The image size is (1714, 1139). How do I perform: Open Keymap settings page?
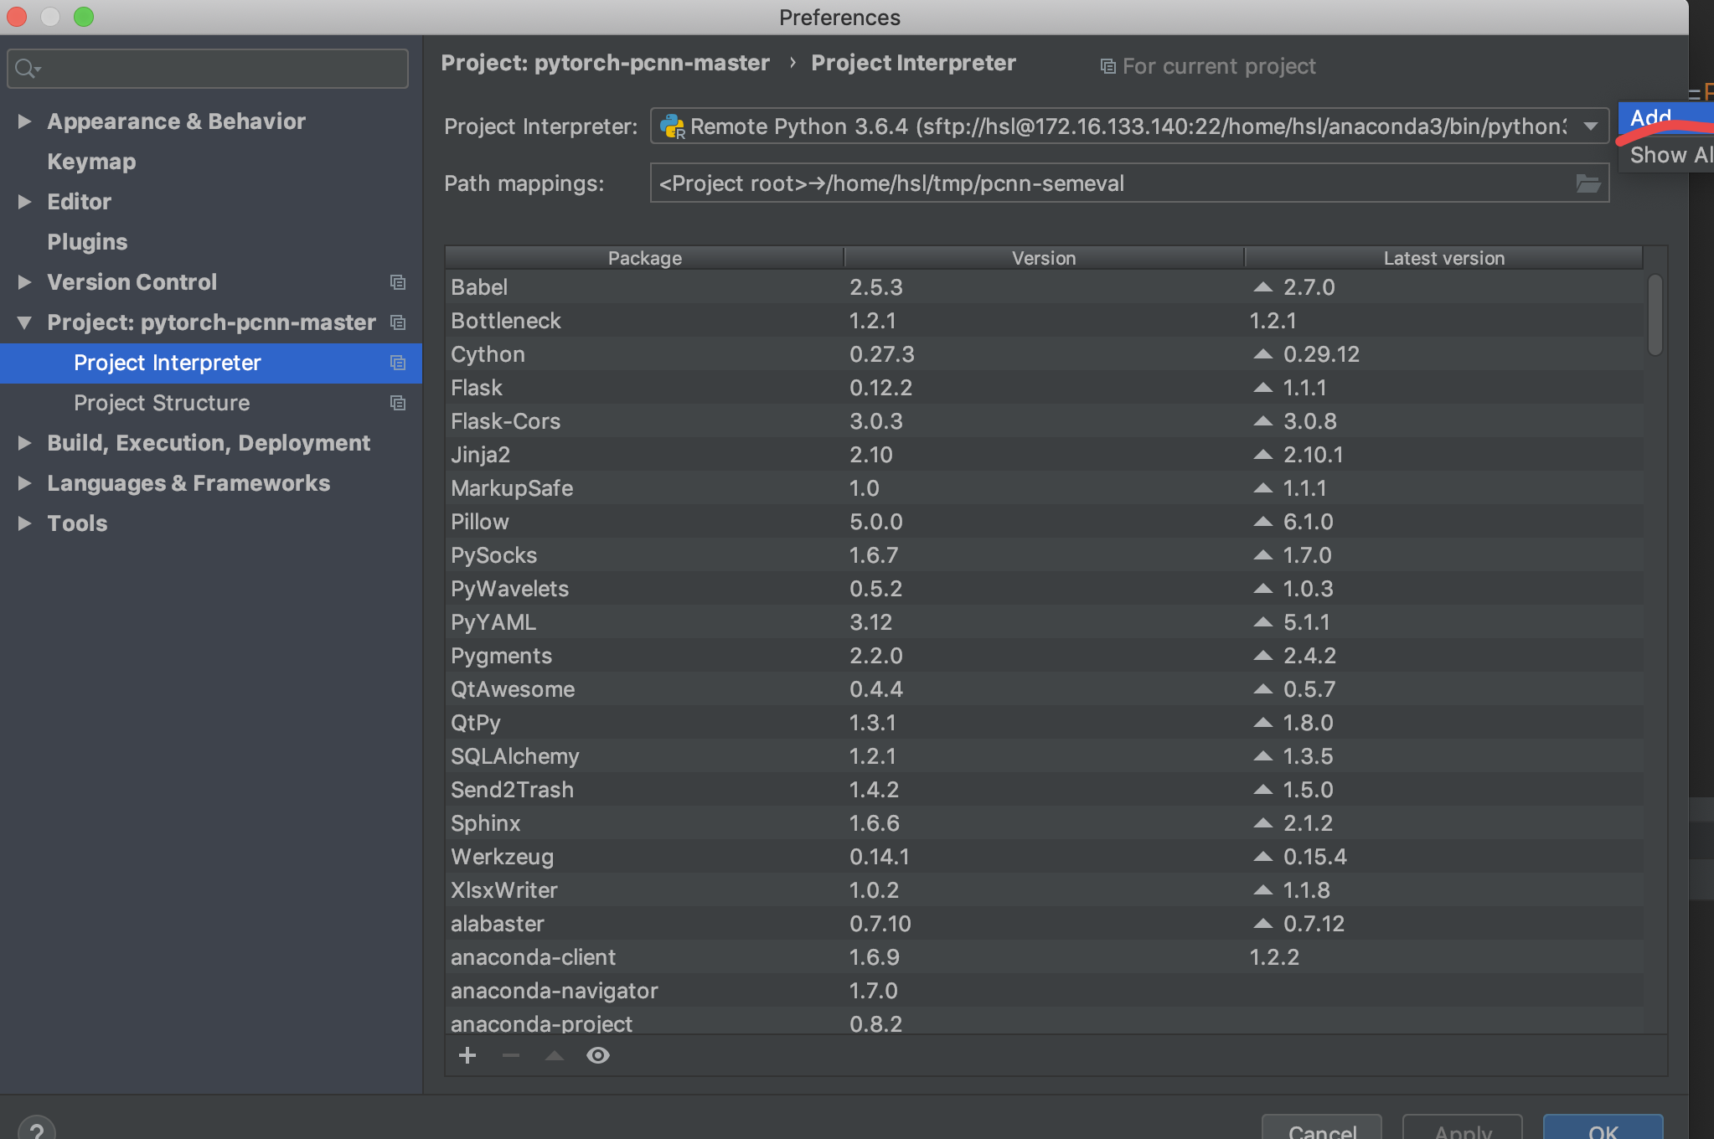click(x=91, y=162)
